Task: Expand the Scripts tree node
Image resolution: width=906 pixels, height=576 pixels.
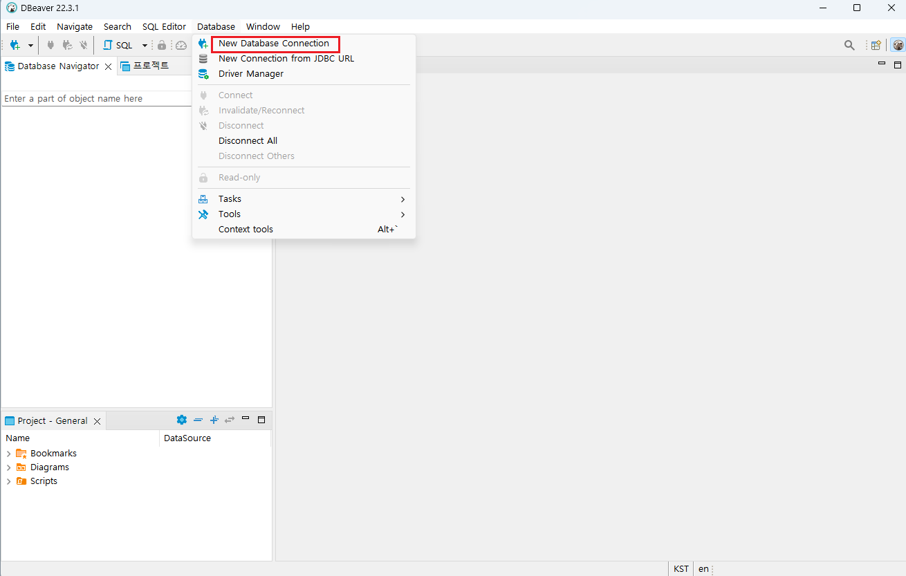Action: [9, 481]
